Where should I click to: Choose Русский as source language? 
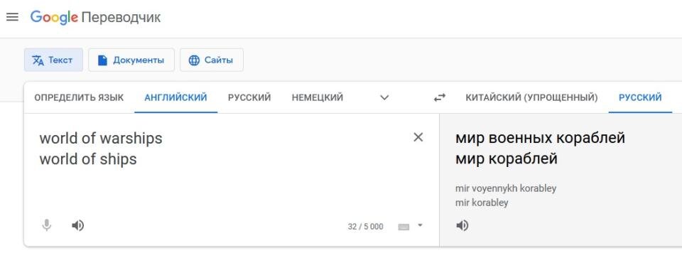[x=249, y=98]
